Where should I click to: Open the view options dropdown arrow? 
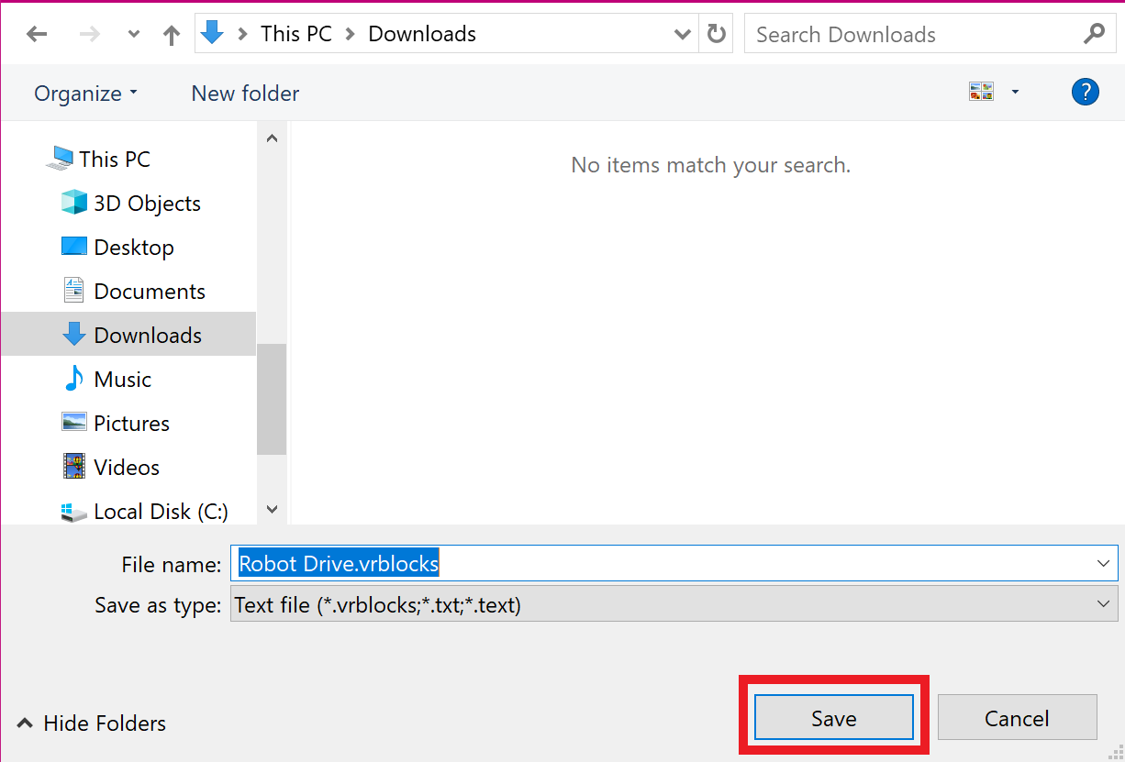point(1015,92)
